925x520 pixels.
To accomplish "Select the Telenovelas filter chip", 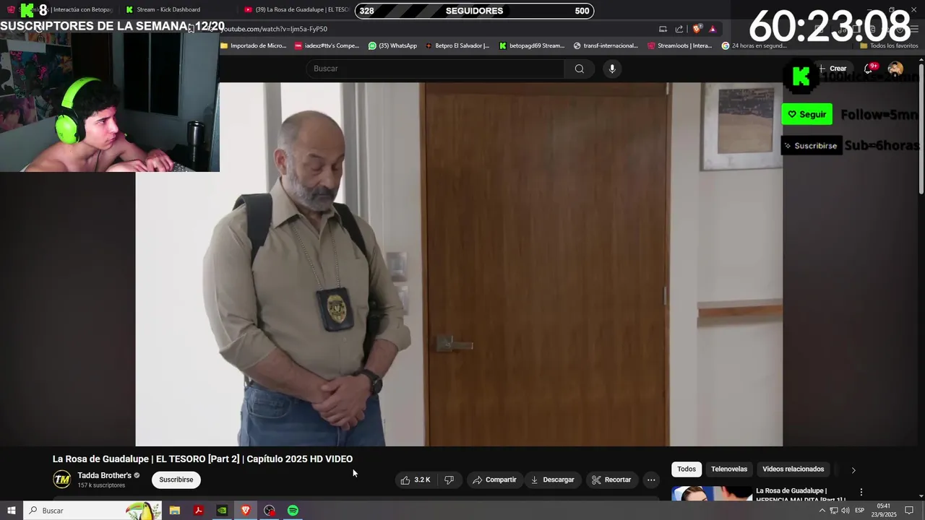I will pyautogui.click(x=729, y=469).
